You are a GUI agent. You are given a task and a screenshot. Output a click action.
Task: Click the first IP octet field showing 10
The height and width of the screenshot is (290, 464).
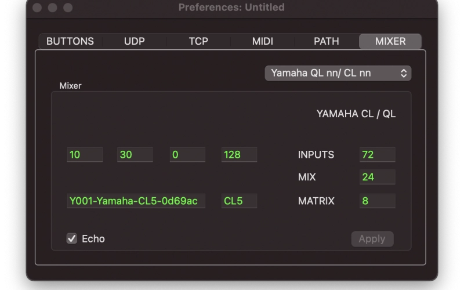[85, 154]
